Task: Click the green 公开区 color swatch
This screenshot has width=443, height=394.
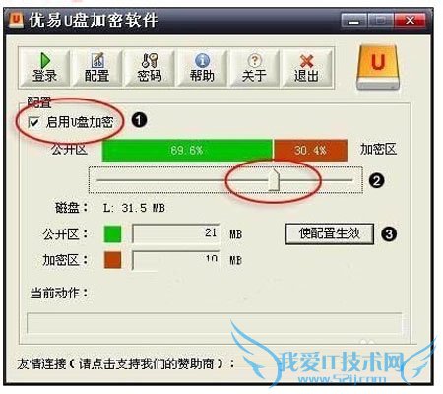Action: (112, 234)
